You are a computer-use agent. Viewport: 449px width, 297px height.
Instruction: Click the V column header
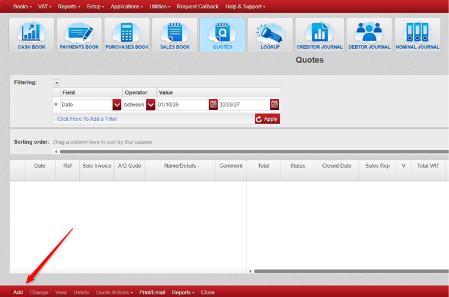pos(404,170)
